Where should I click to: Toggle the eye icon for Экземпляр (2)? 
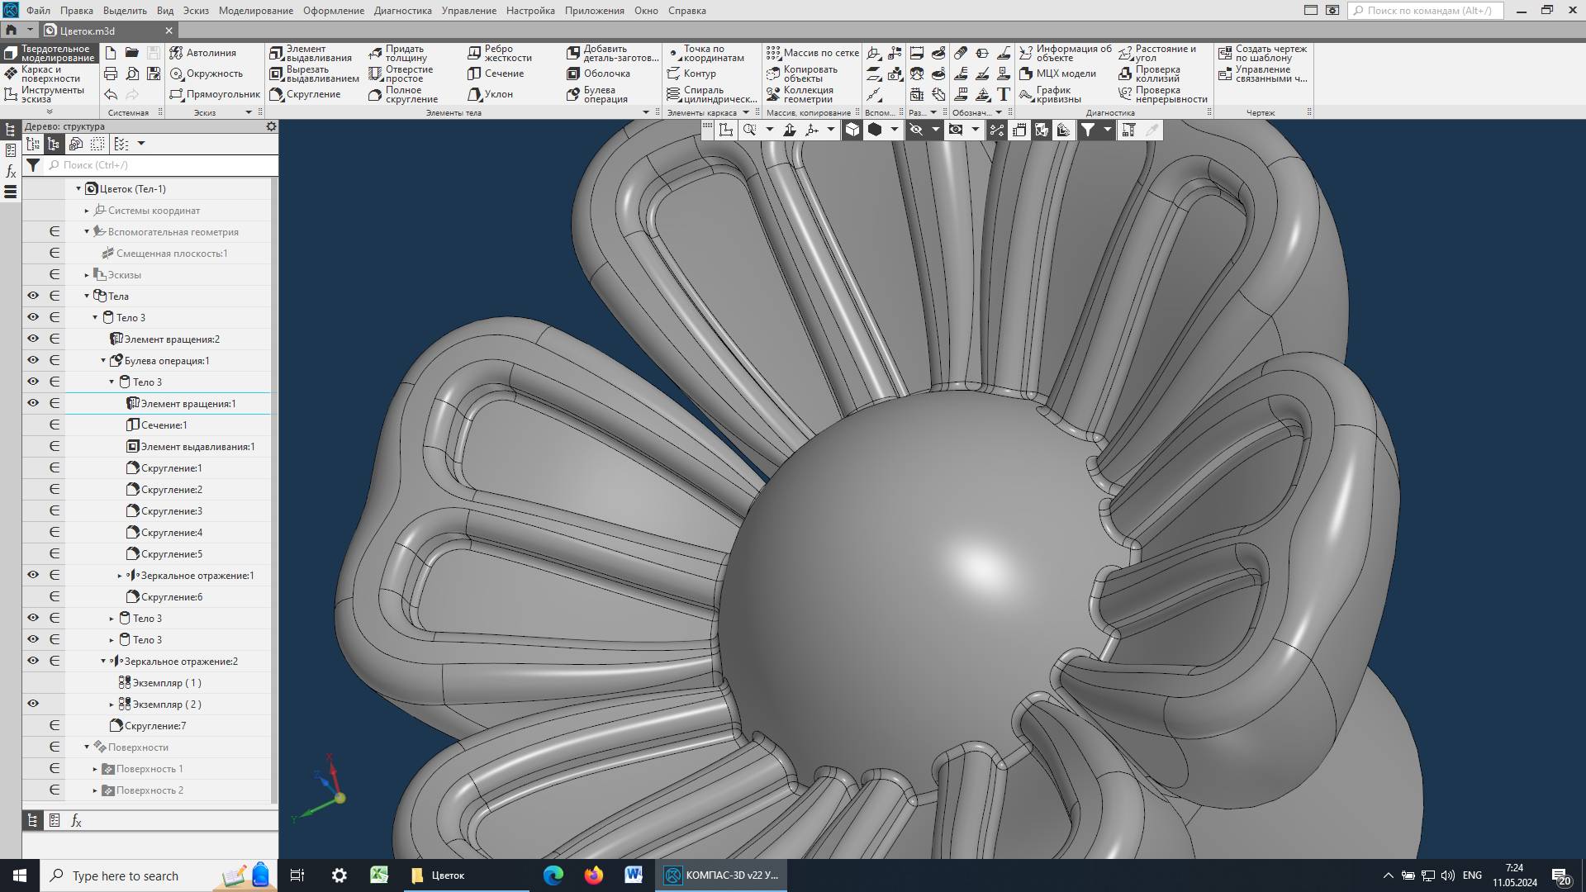(33, 704)
